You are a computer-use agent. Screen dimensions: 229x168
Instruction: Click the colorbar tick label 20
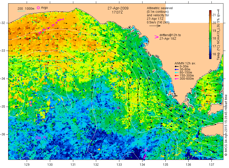tap(214, 23)
